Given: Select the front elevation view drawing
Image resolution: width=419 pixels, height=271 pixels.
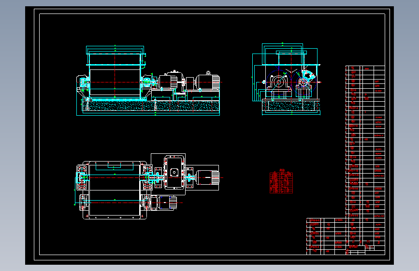Looking at the screenshot, I should 148,81.
